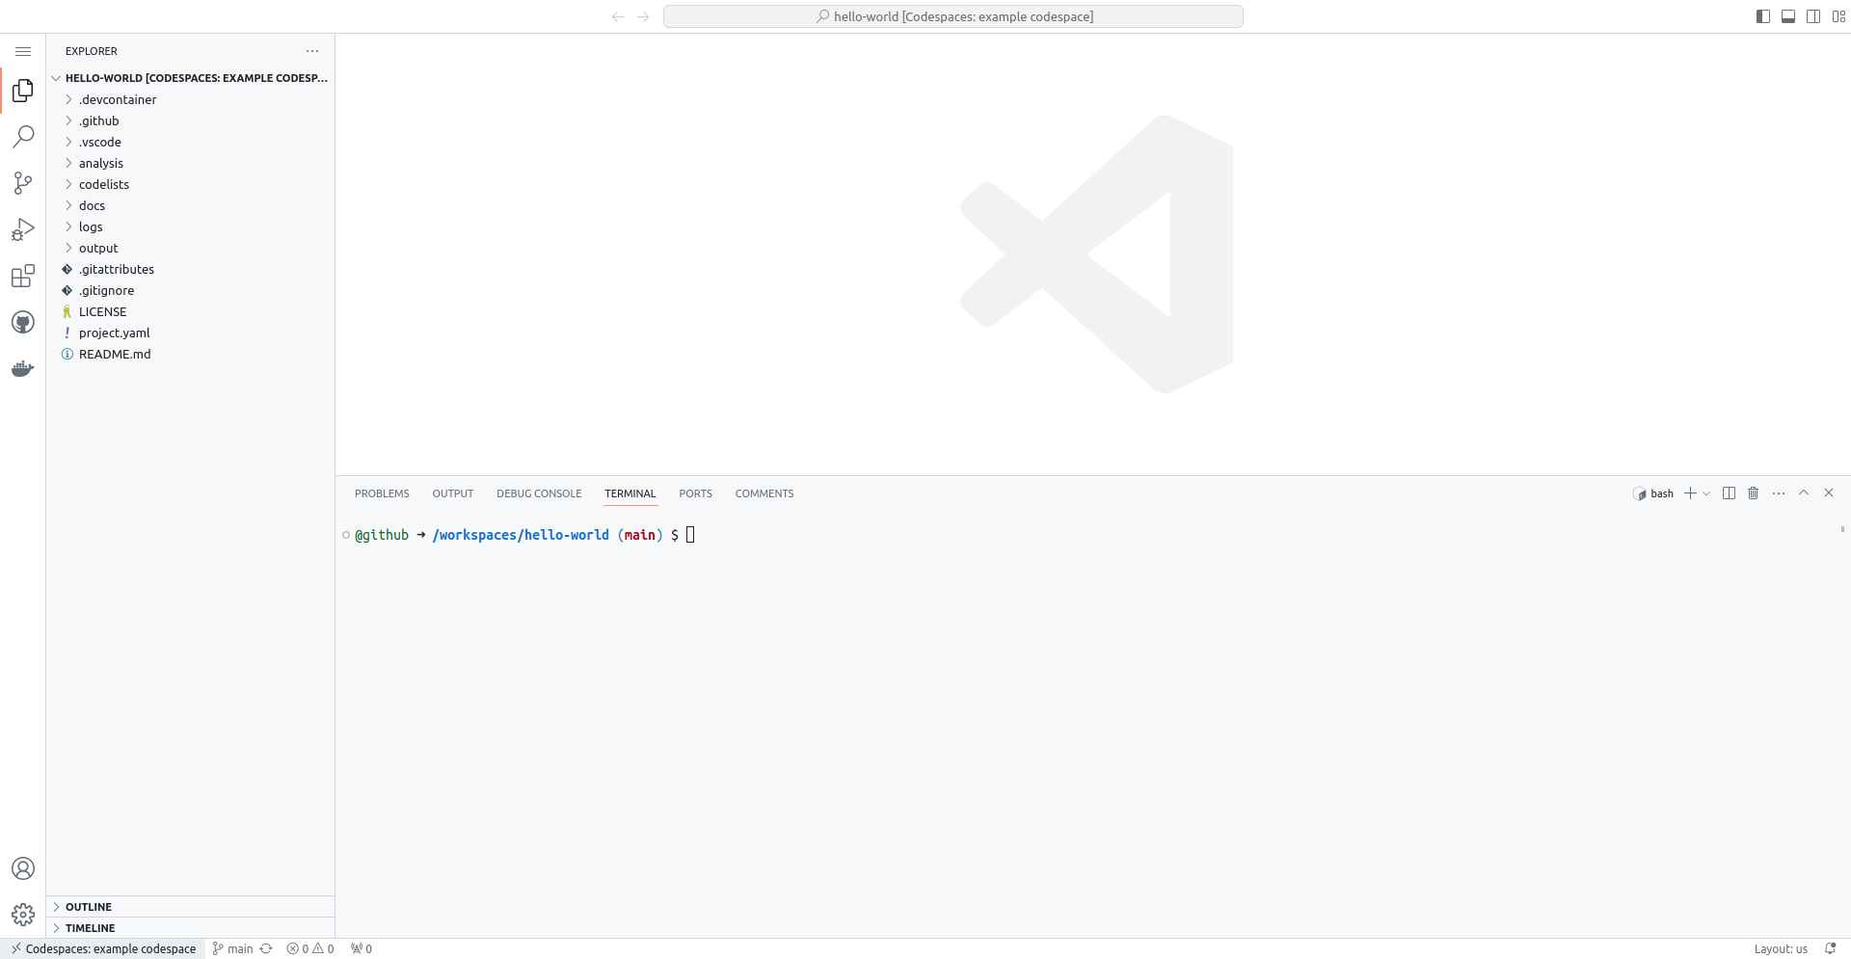The image size is (1851, 959).
Task: Select the bash terminal label
Action: [x=1653, y=493]
